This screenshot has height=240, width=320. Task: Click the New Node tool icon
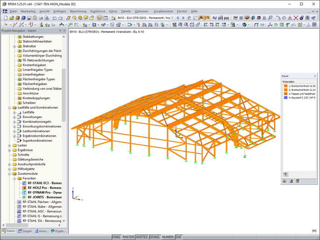[6, 25]
